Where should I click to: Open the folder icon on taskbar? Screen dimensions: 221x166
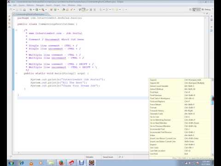51,163
